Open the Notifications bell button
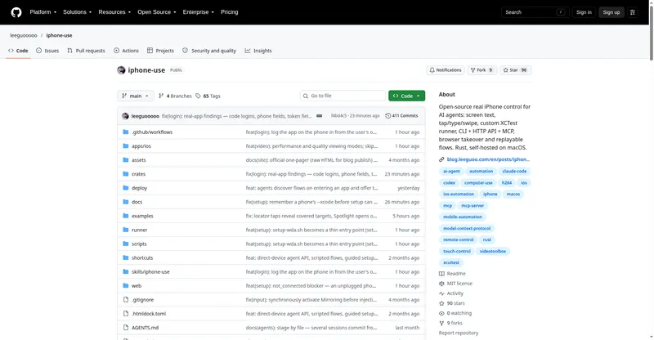The width and height of the screenshot is (654, 340). (446, 70)
